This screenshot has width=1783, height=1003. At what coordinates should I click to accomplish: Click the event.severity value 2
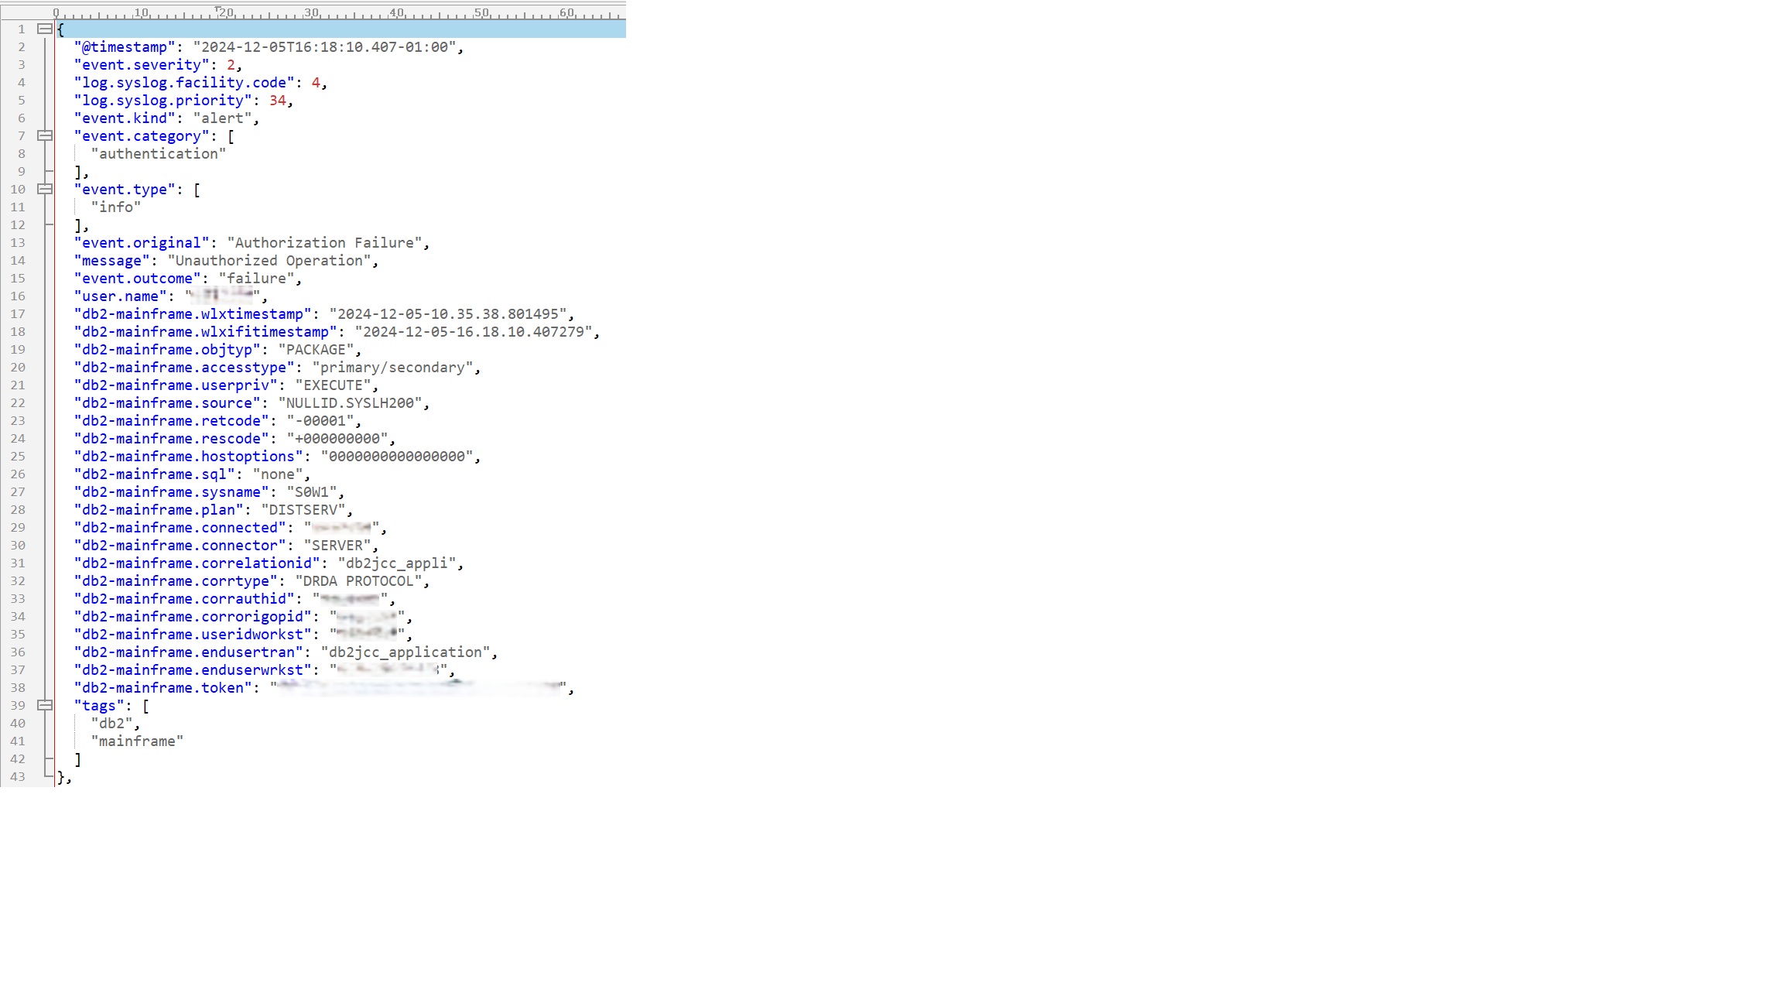pos(231,65)
